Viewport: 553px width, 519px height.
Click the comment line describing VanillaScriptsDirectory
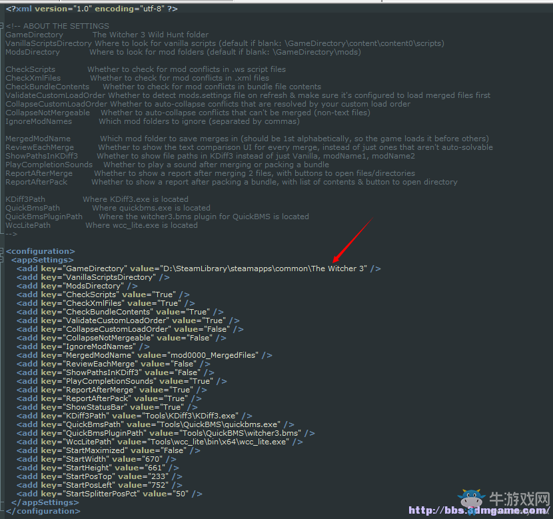click(225, 43)
